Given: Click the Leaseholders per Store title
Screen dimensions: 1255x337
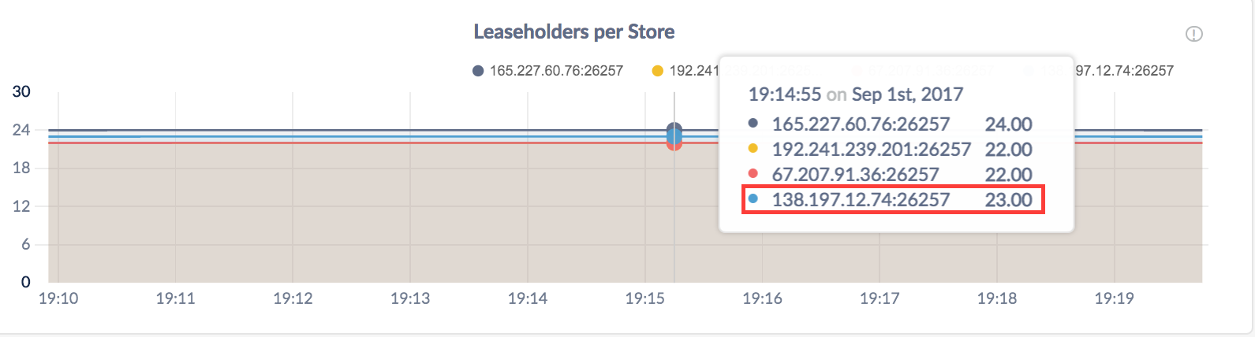Looking at the screenshot, I should click(x=573, y=32).
